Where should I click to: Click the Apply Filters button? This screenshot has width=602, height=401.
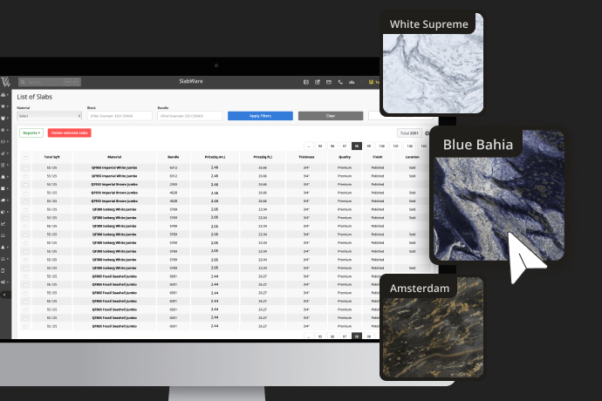tap(260, 115)
